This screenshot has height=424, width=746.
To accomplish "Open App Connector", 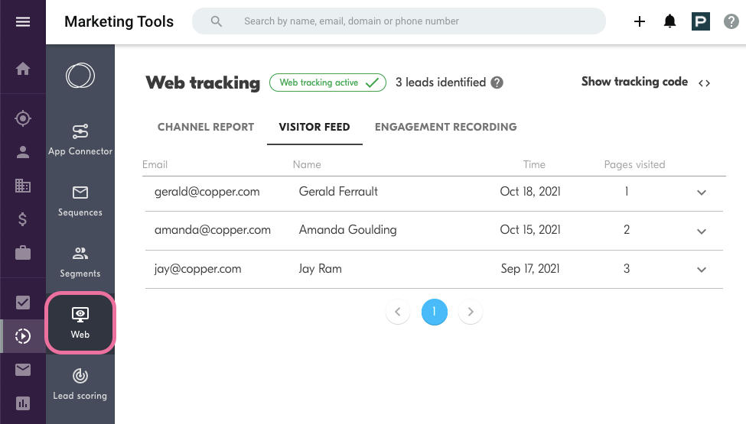I will (x=80, y=140).
